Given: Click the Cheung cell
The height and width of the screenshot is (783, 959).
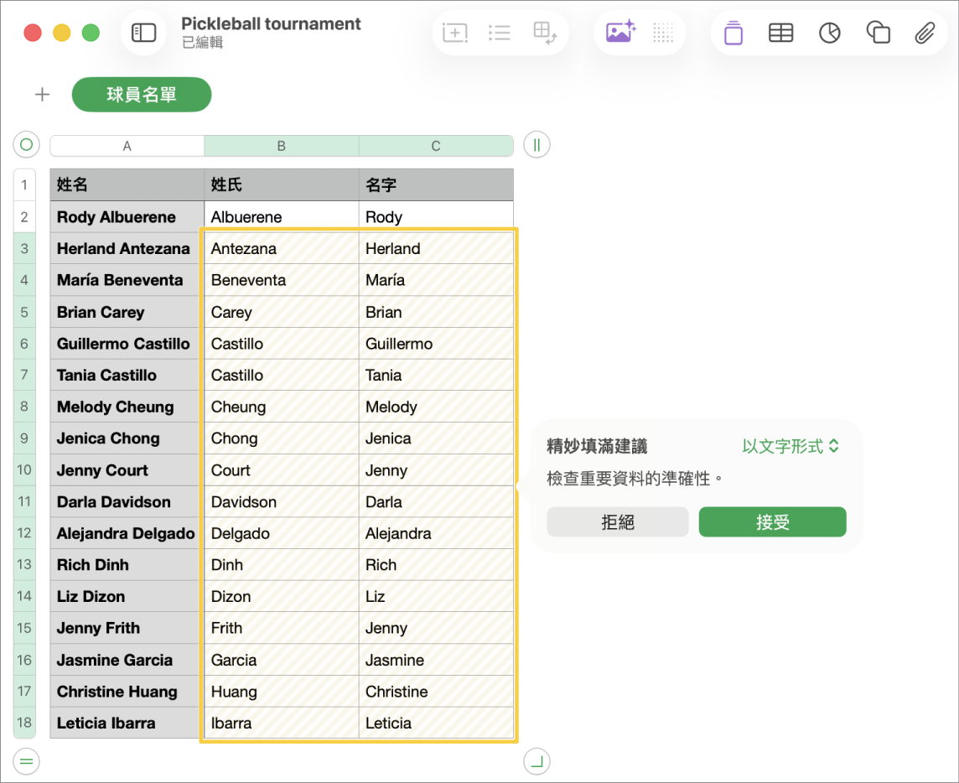Looking at the screenshot, I should 282,407.
